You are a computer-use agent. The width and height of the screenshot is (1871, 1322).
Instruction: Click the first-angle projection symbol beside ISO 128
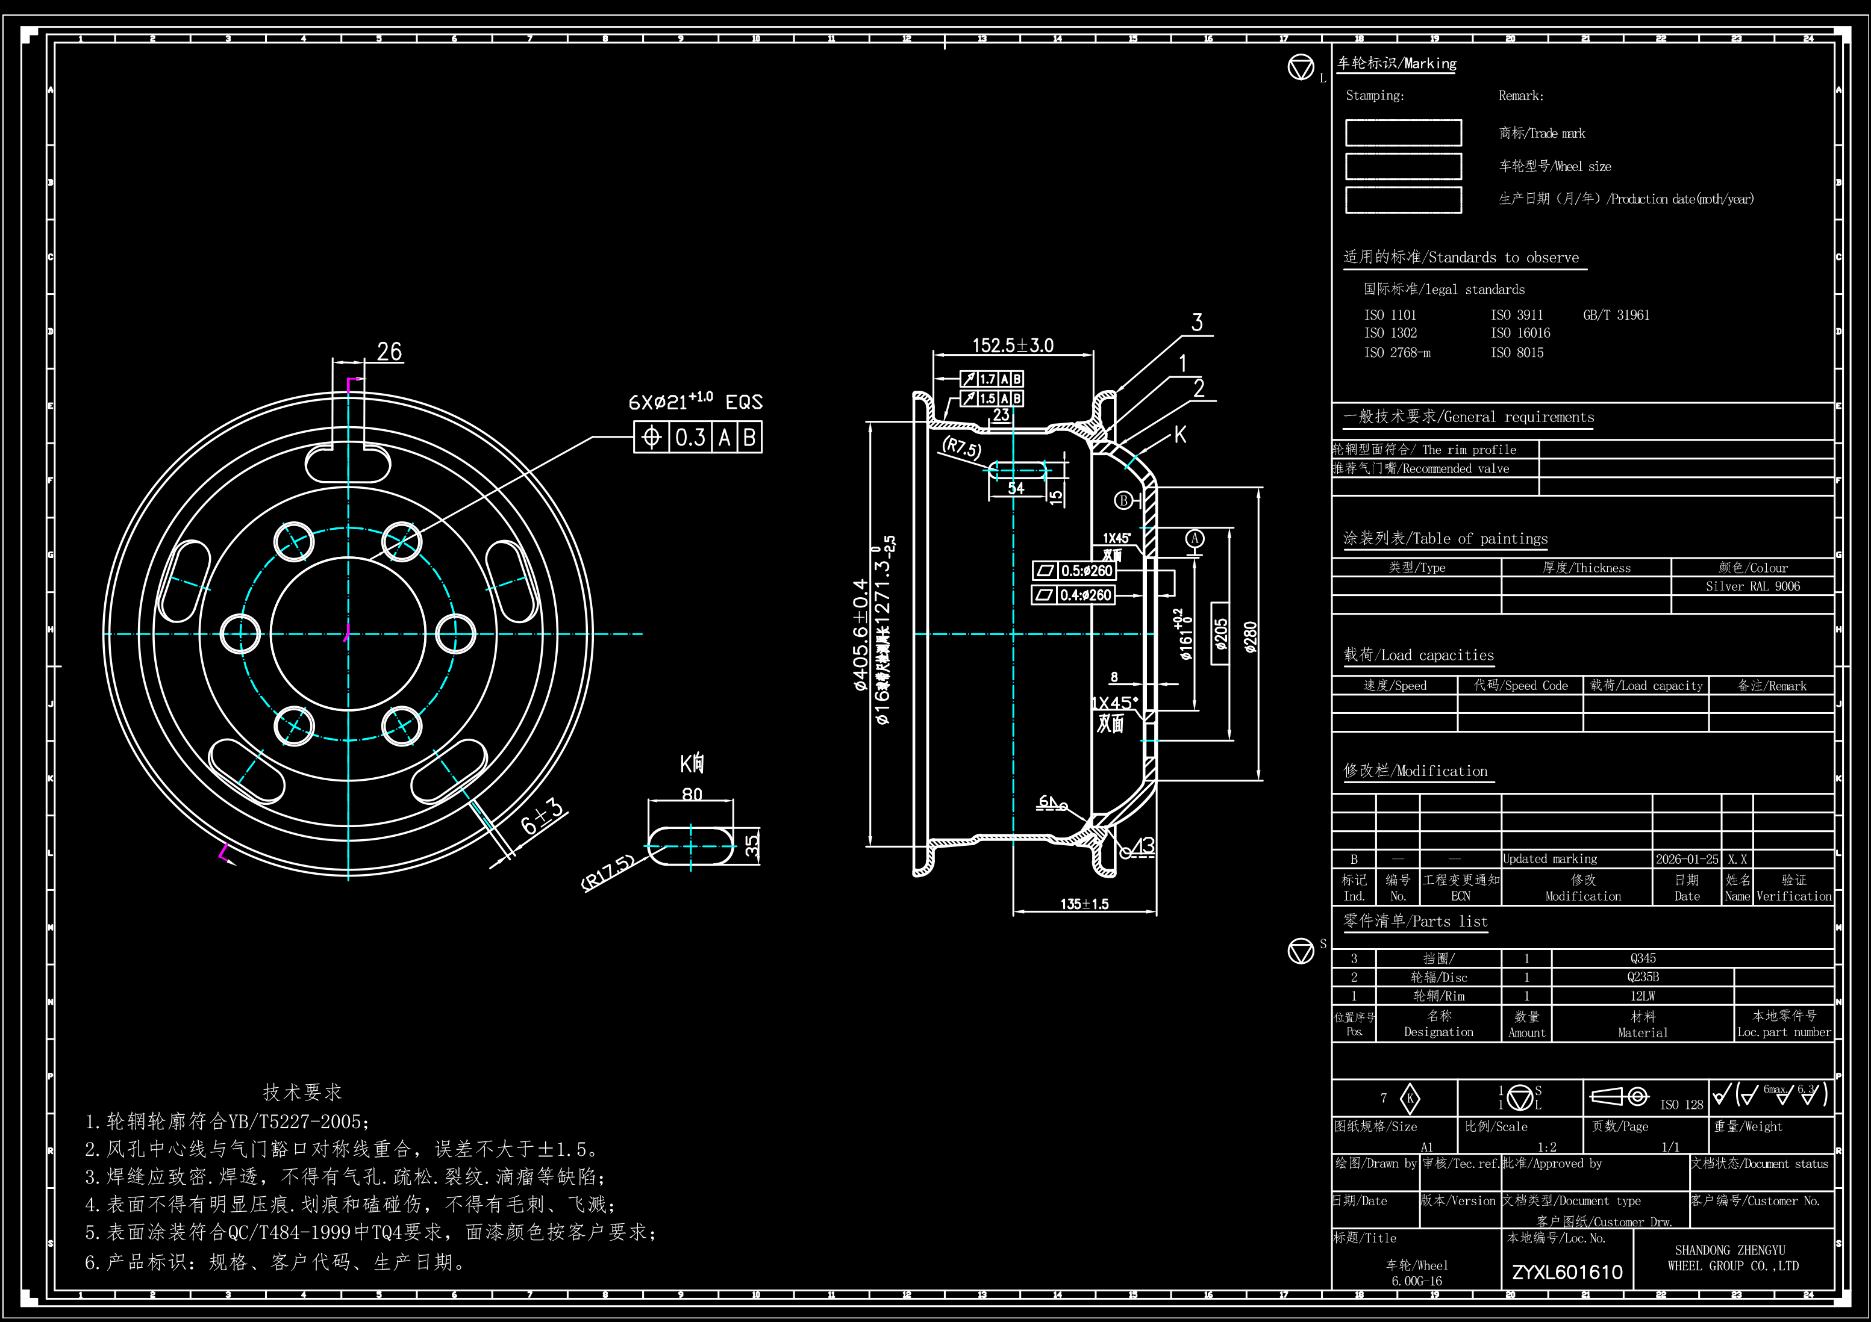1620,1097
